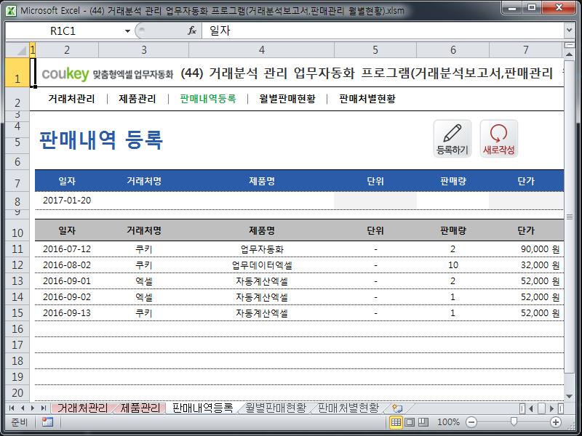Click the zoom out minus button
Screen dimensions: 582x436
tap(471, 422)
